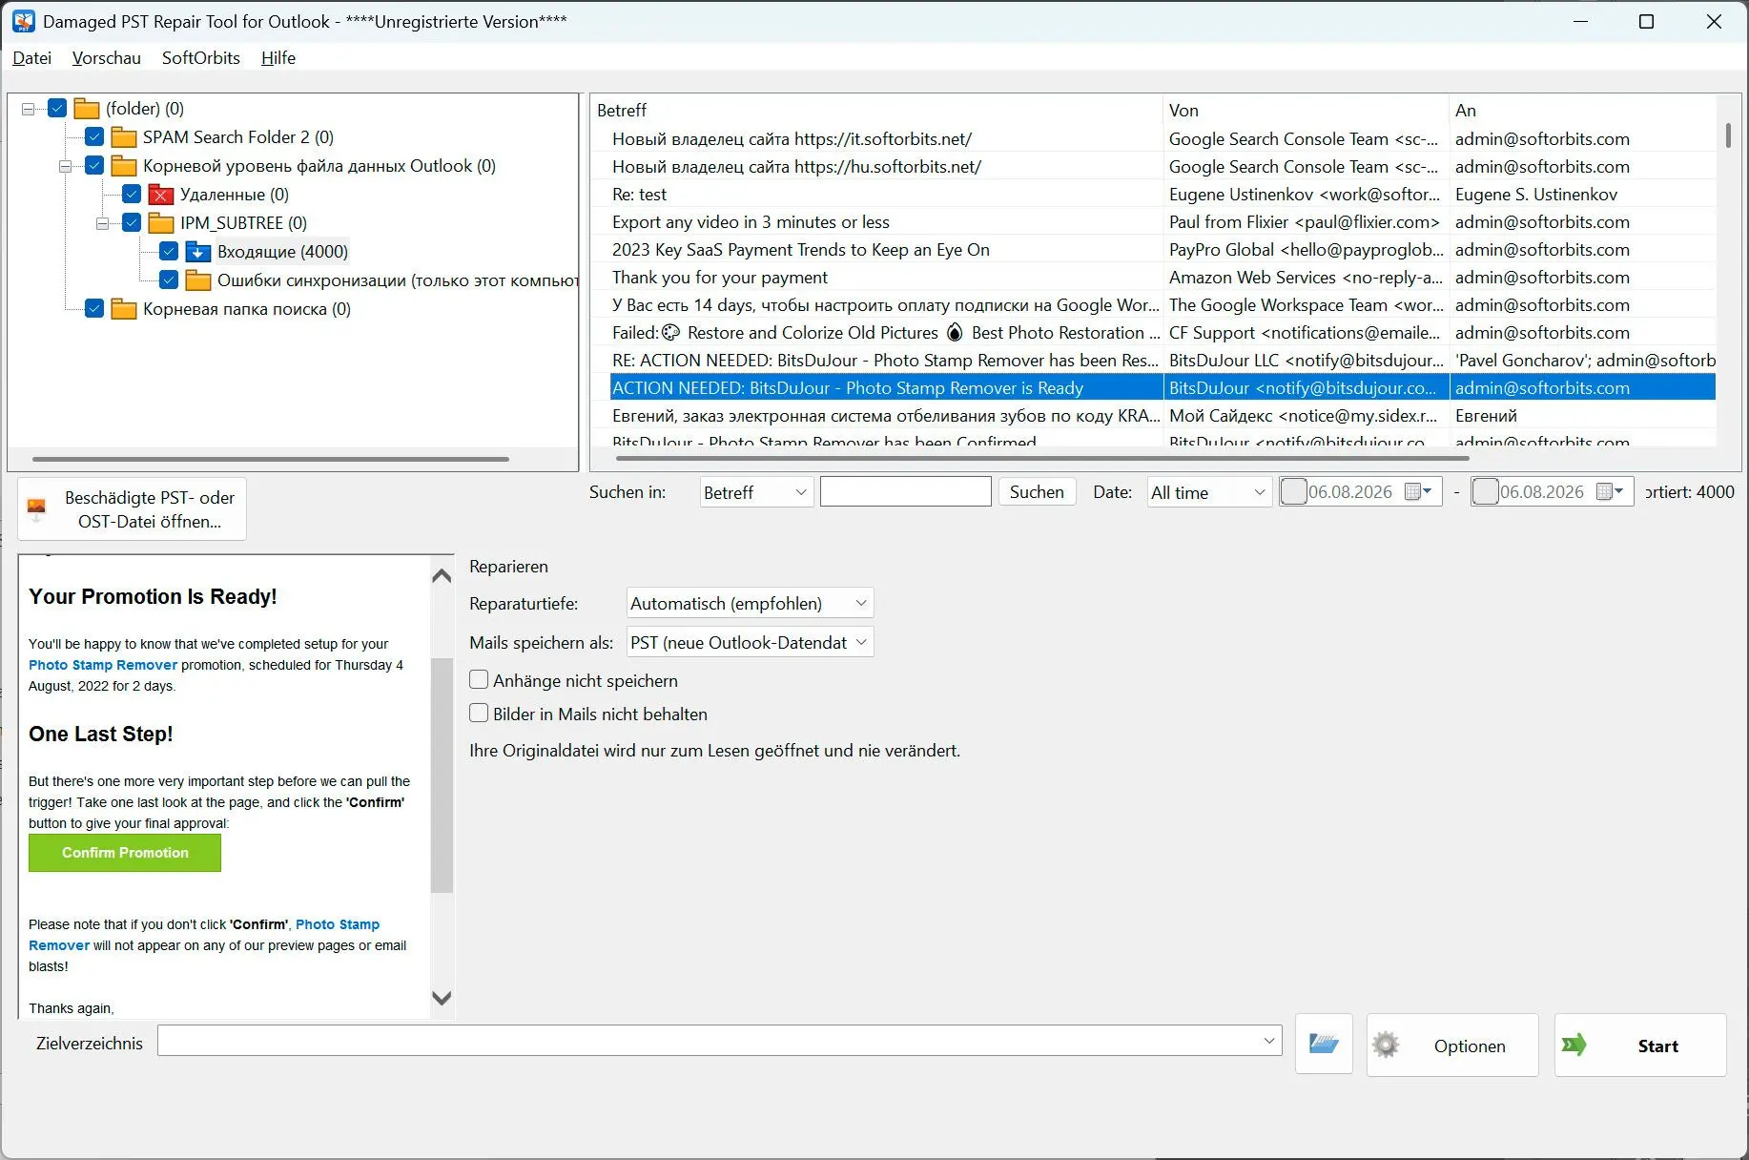Open the Optionen settings button
Viewport: 1749px width, 1160px height.
click(x=1452, y=1046)
